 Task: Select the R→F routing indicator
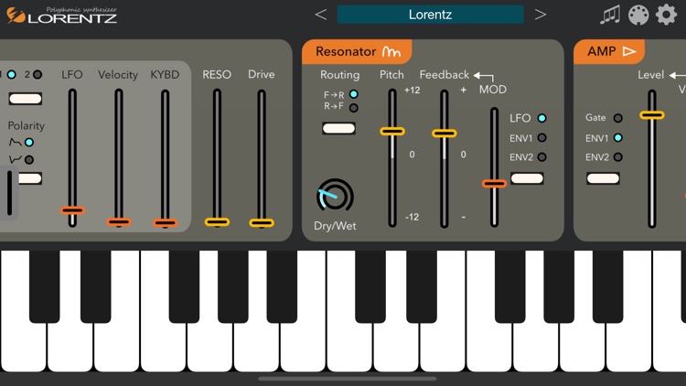click(353, 107)
